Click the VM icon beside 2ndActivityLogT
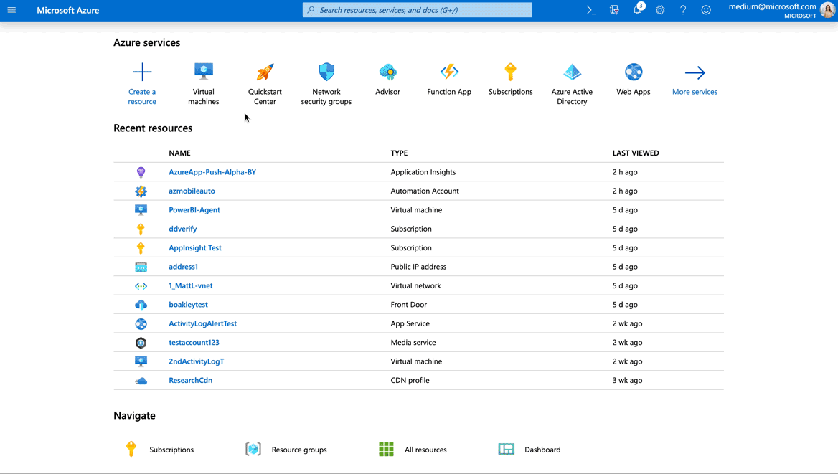Screen dimensions: 838x474 click(141, 361)
